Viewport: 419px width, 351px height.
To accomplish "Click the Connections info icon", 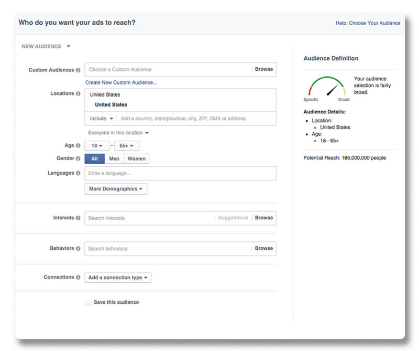I will click(78, 278).
